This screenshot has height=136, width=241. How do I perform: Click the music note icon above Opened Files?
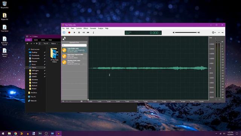tap(64, 39)
